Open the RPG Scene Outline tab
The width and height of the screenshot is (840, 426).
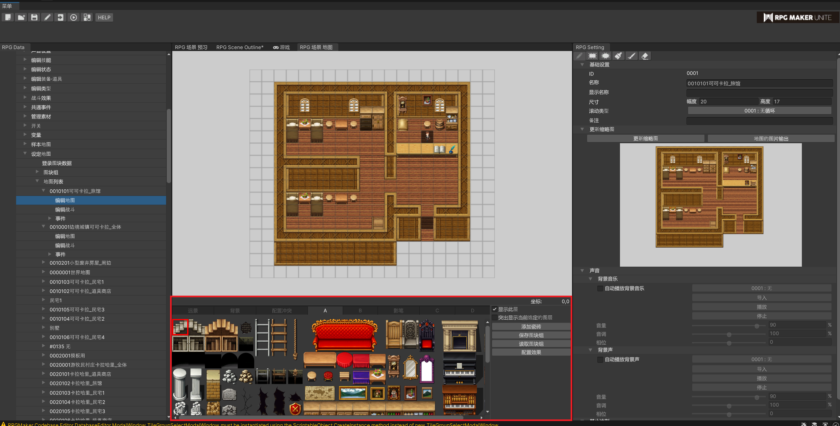[x=239, y=47]
